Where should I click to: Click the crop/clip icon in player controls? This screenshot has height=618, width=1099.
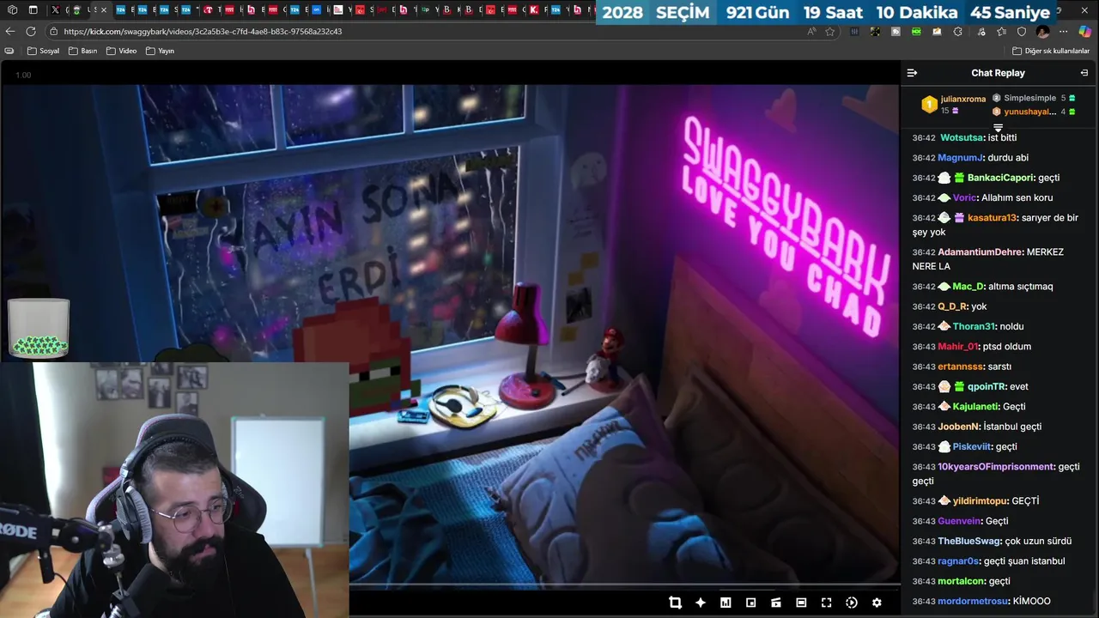pos(675,603)
